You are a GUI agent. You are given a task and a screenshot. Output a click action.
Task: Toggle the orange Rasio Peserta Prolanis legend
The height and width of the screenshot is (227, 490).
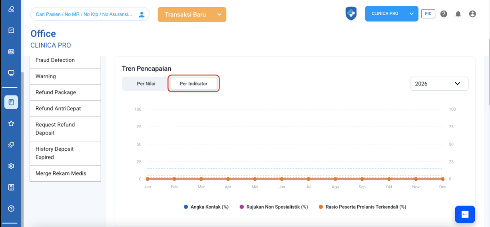(362, 207)
